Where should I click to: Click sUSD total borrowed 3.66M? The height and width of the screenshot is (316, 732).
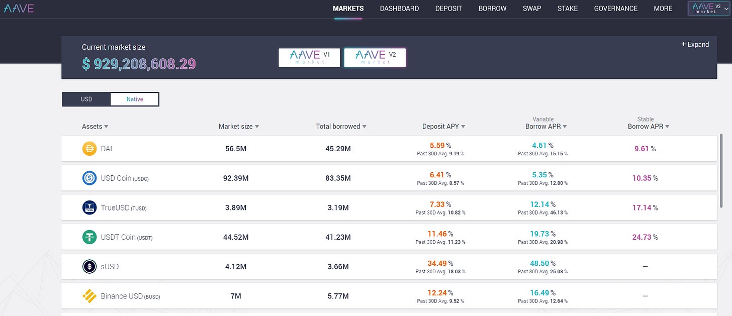point(338,267)
